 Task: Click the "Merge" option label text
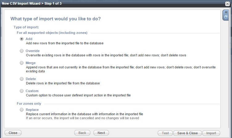pos(31,63)
